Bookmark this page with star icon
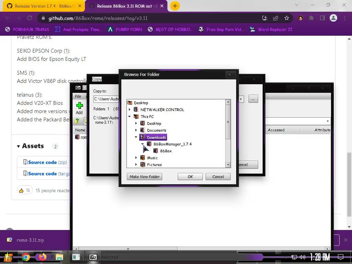This screenshot has height=264, width=352. pyautogui.click(x=286, y=18)
